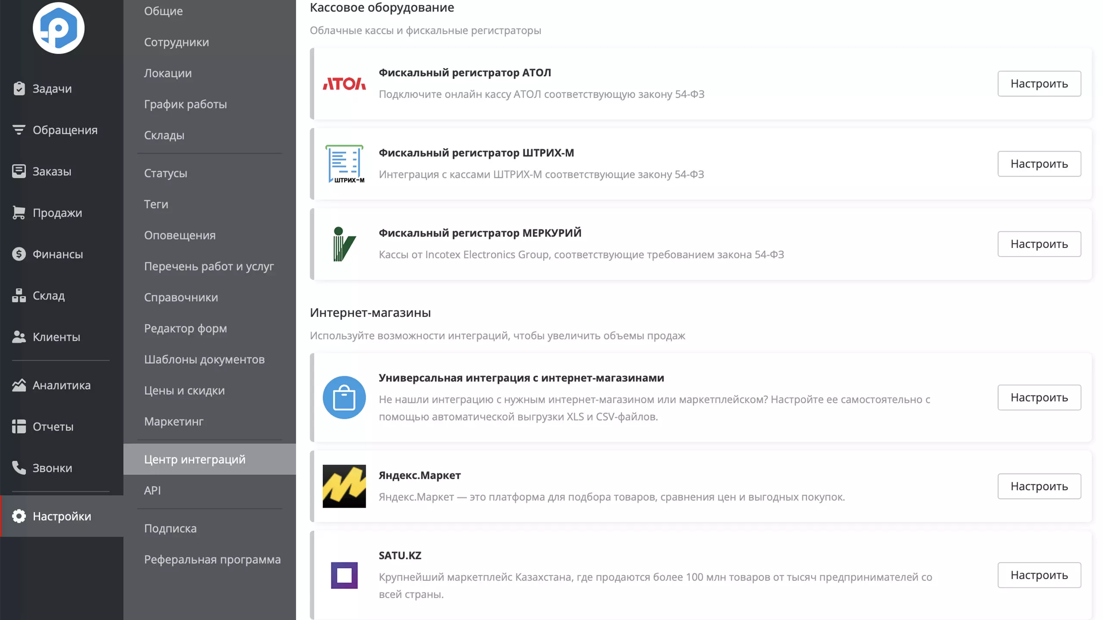Open Теги settings page
The height and width of the screenshot is (620, 1103).
209,204
